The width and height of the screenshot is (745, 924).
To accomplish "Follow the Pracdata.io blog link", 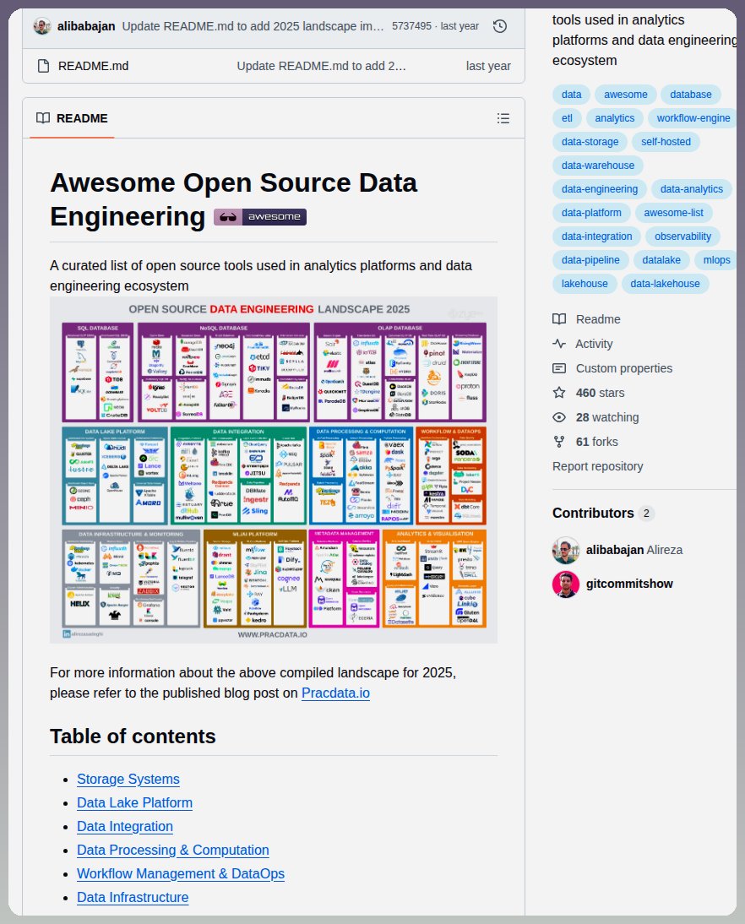I will click(x=335, y=693).
